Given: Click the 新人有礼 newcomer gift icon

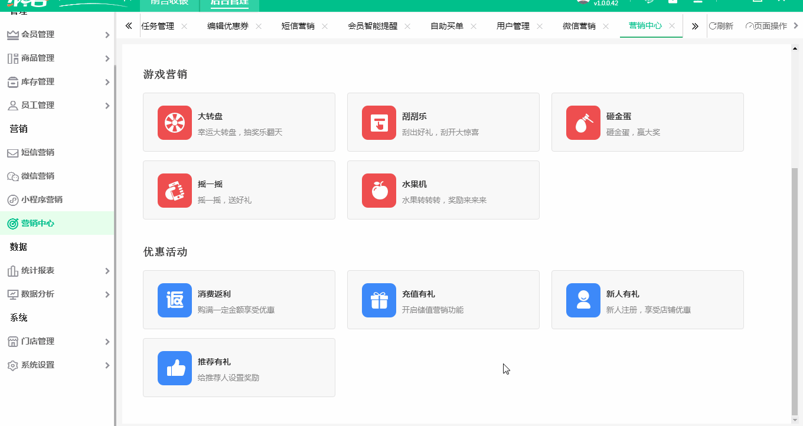Looking at the screenshot, I should pyautogui.click(x=583, y=300).
